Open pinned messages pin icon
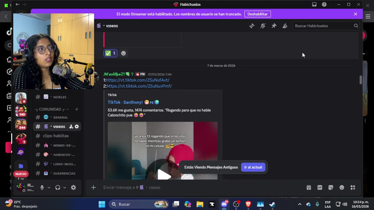Image resolution: width=374 pixels, height=210 pixels. coord(274,26)
